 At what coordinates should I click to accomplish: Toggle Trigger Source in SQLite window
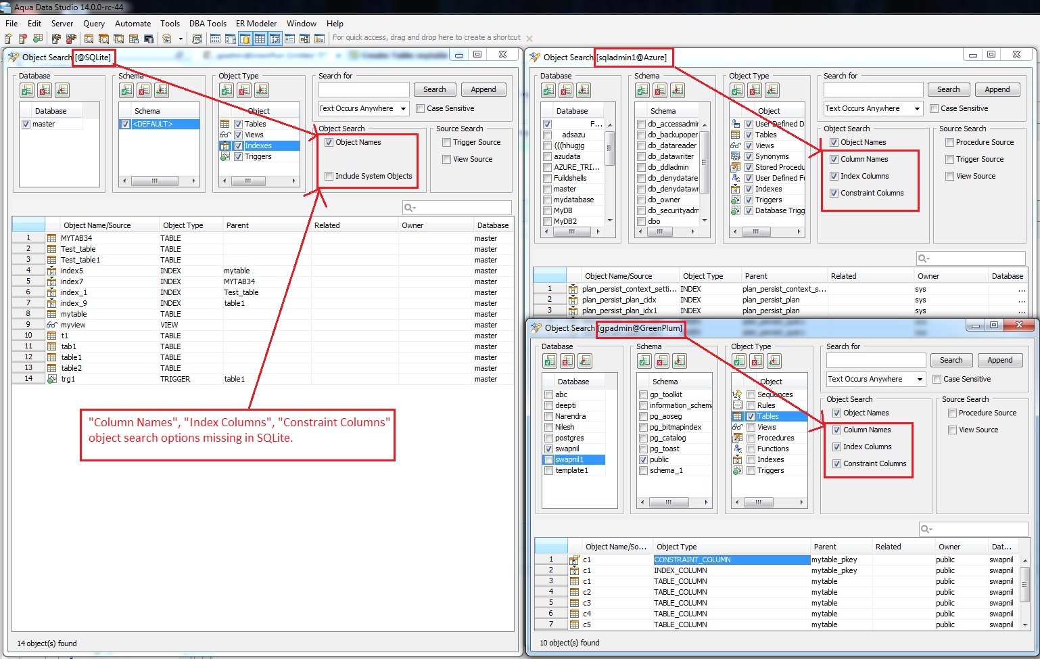446,142
